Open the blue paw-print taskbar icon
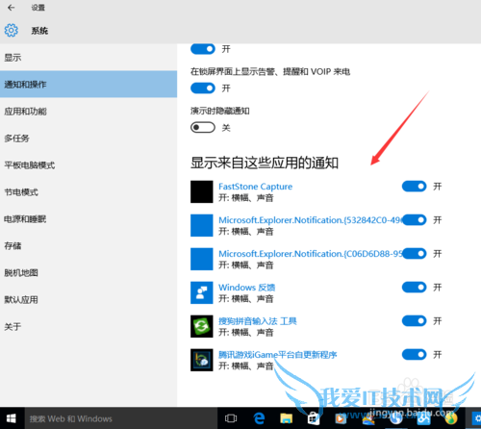This screenshot has height=429, width=481. pos(423,418)
